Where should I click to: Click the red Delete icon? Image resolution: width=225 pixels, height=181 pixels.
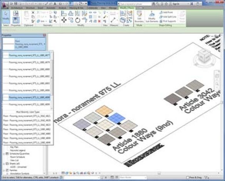(99, 21)
